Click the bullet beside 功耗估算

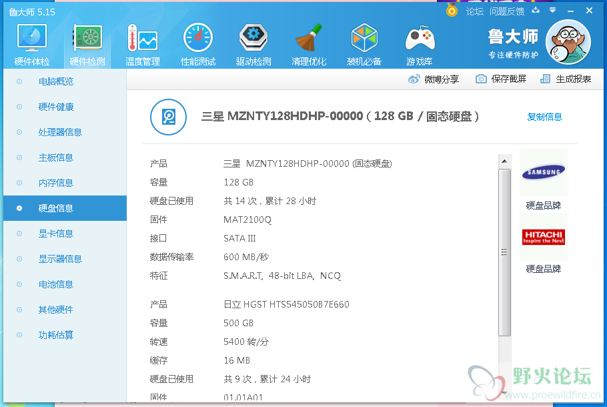tap(19, 335)
